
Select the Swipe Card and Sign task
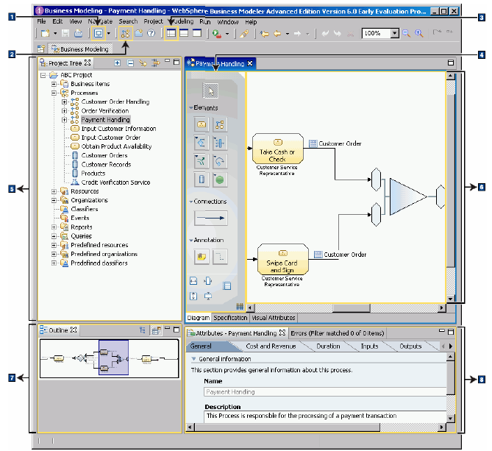coord(282,260)
